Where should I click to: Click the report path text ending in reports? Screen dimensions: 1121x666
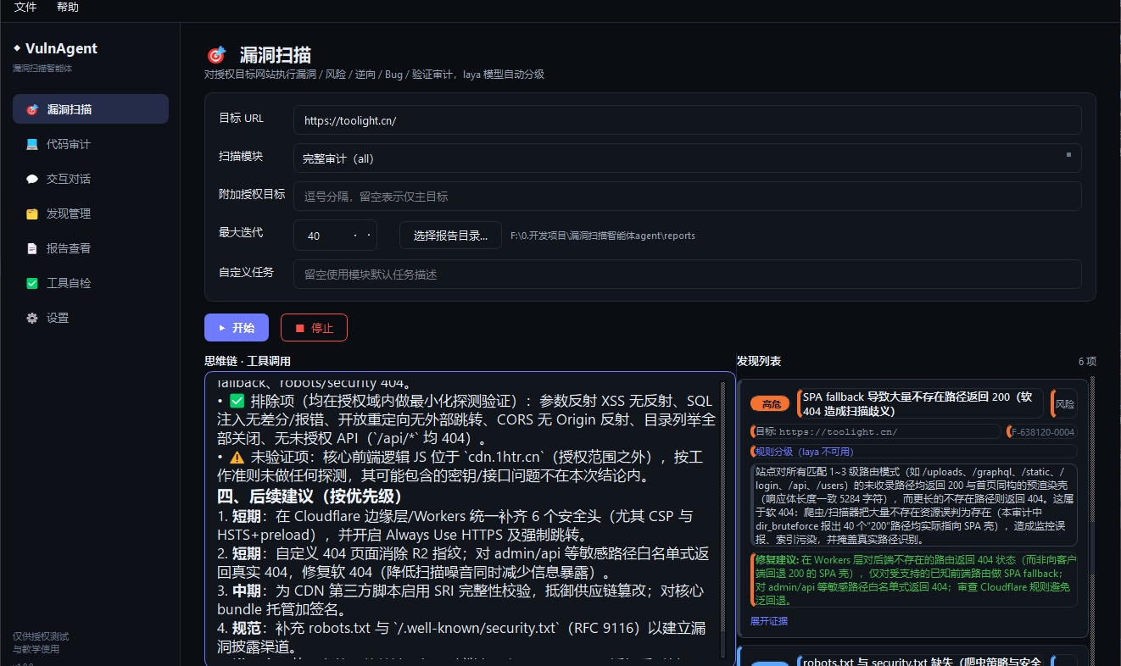pos(603,236)
